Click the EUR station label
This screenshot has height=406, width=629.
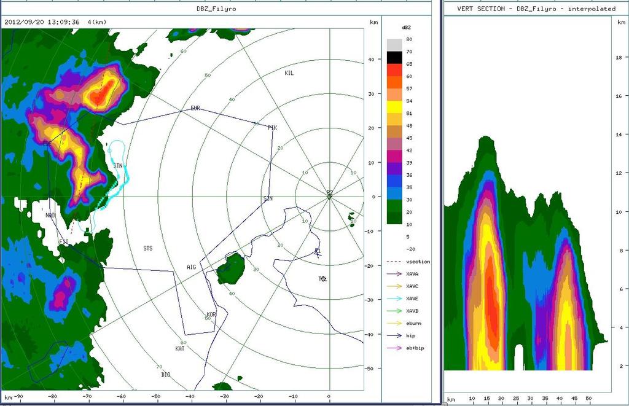pos(195,108)
